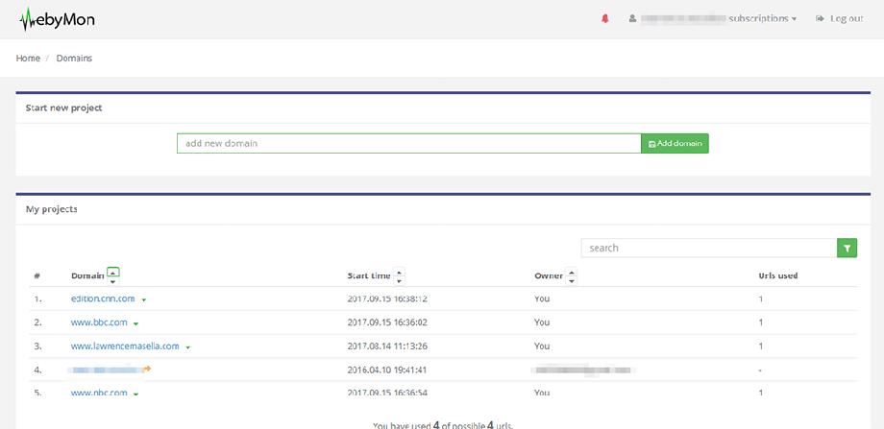
Task: Click the Domain column header label
Action: click(x=87, y=275)
